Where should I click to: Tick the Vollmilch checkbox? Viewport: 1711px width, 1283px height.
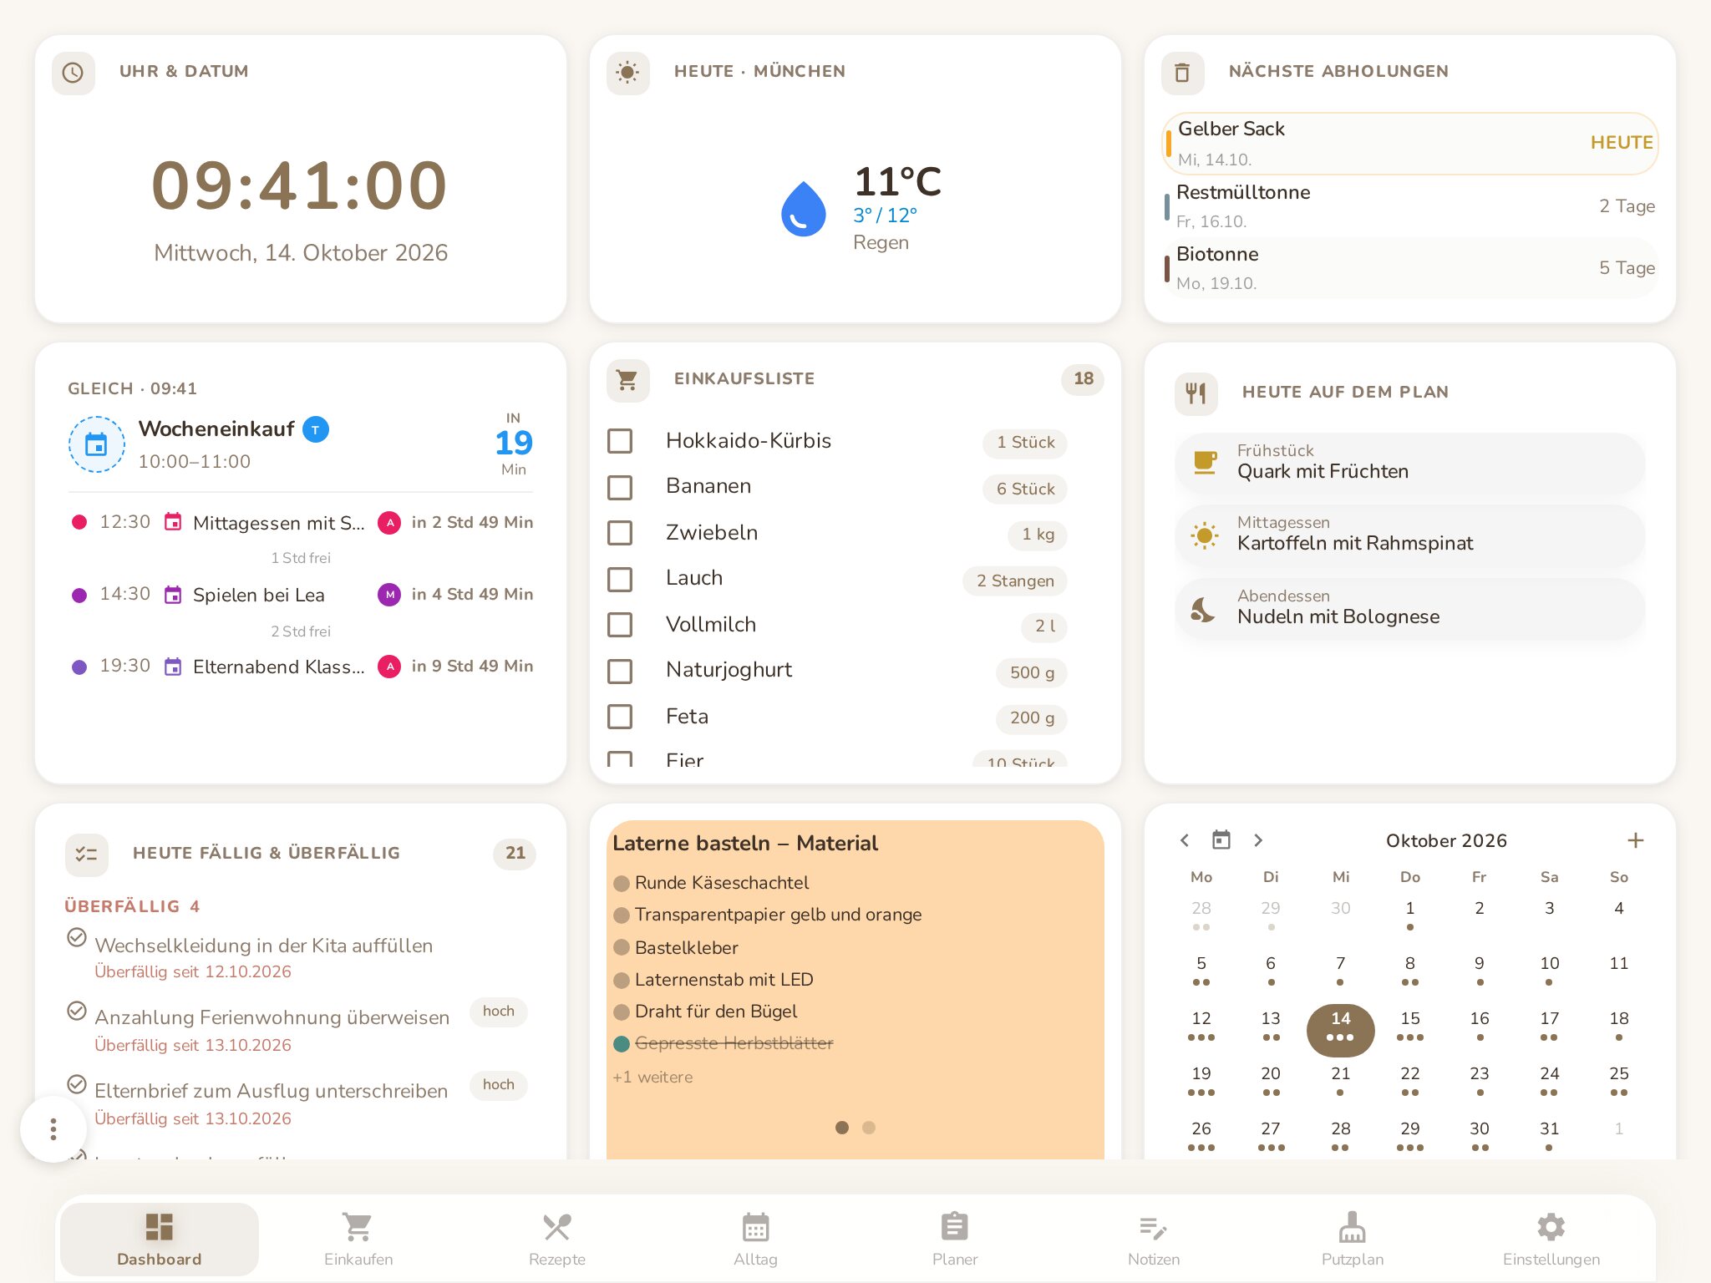click(620, 625)
